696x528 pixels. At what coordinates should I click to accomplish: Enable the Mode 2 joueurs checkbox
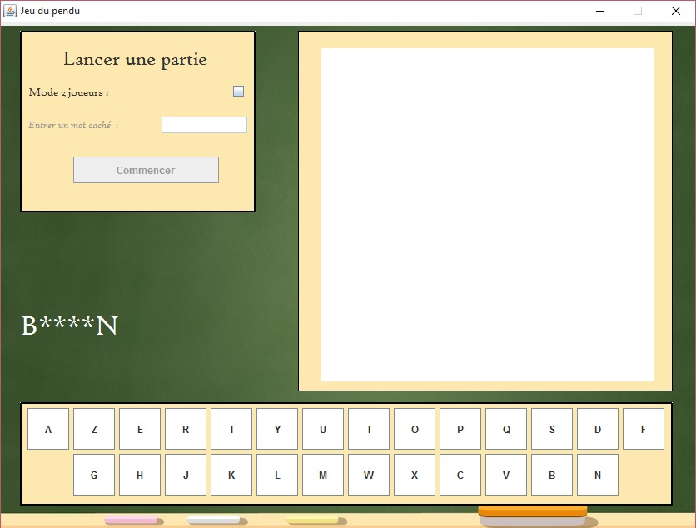[238, 92]
